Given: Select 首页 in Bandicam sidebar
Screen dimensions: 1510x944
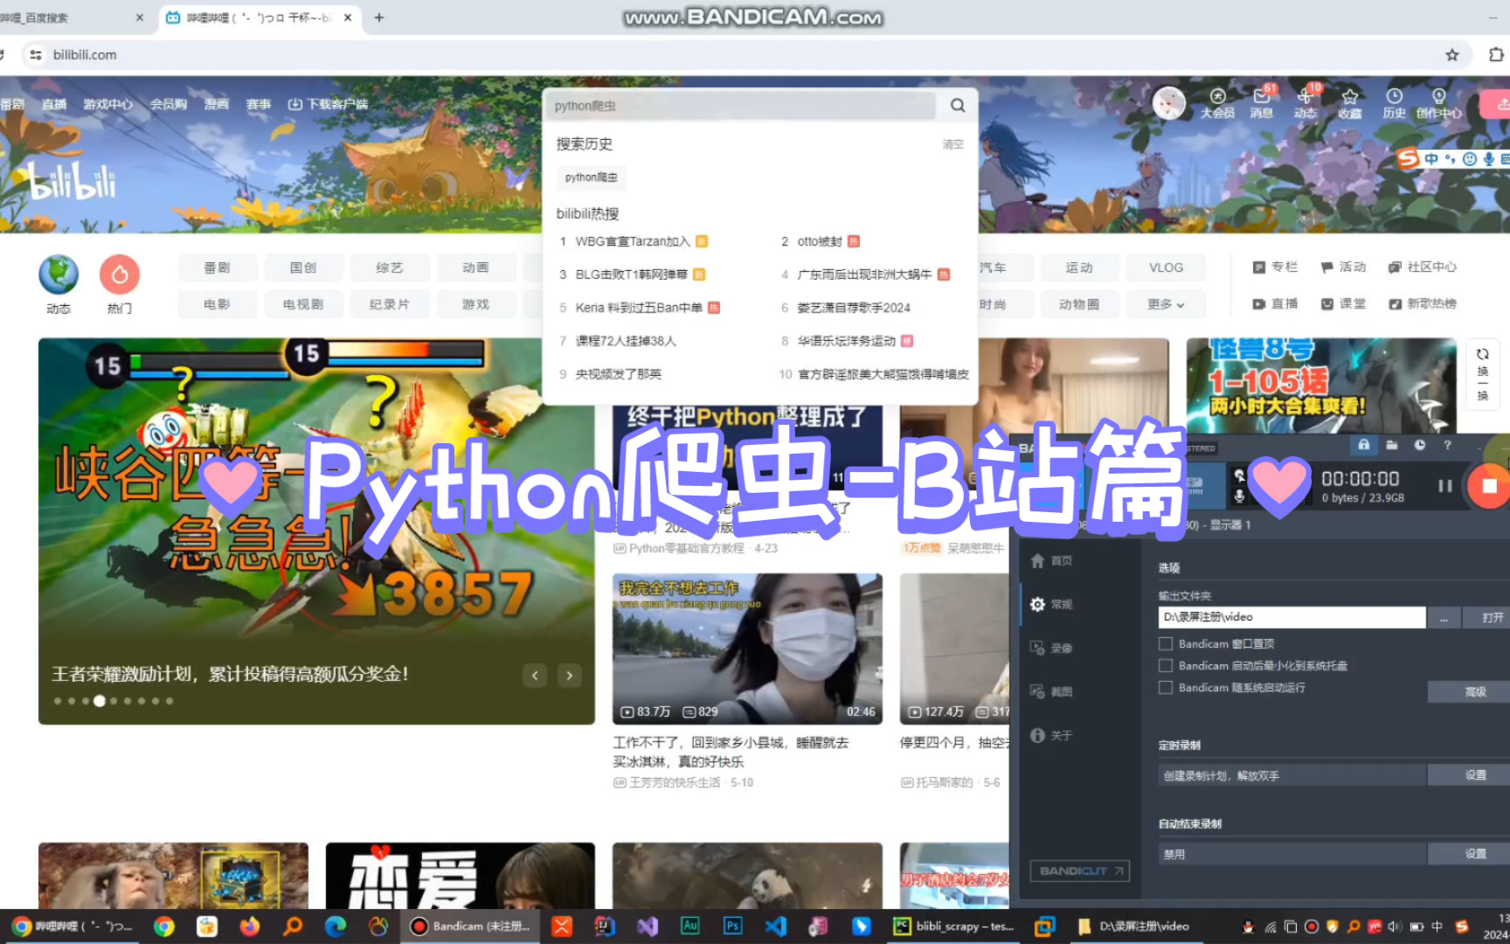Looking at the screenshot, I should (1052, 561).
